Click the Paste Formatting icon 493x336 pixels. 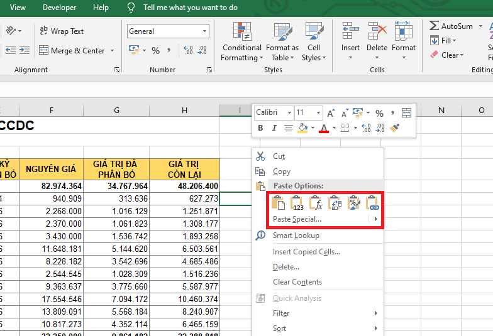(354, 203)
